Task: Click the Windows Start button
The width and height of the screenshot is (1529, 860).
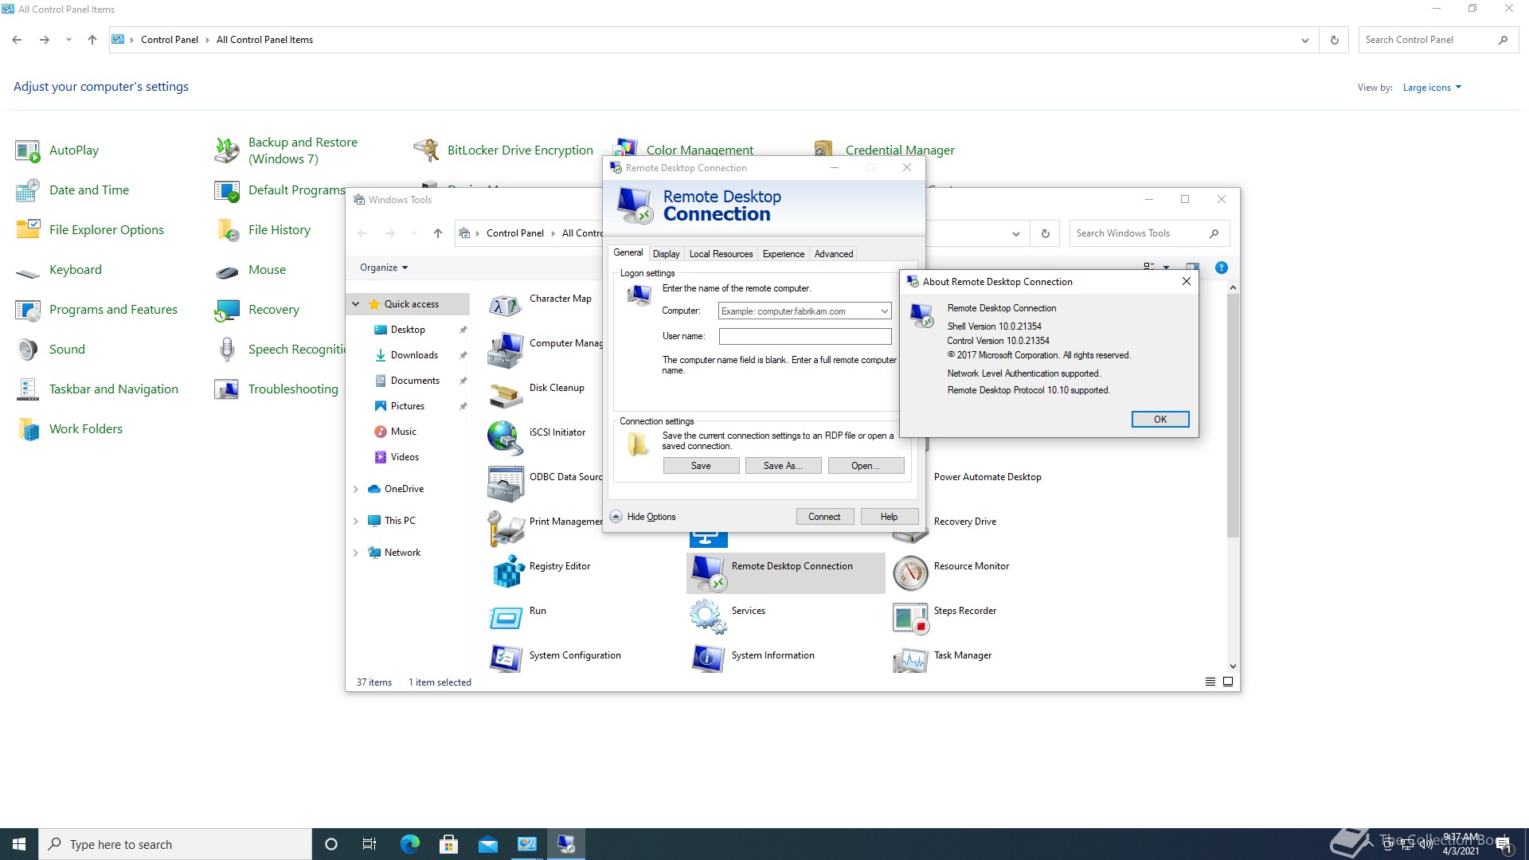Action: (19, 844)
